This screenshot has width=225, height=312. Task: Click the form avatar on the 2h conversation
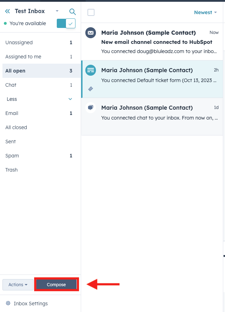point(91,70)
